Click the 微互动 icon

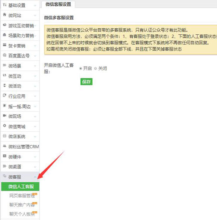pyautogui.click(x=5, y=75)
